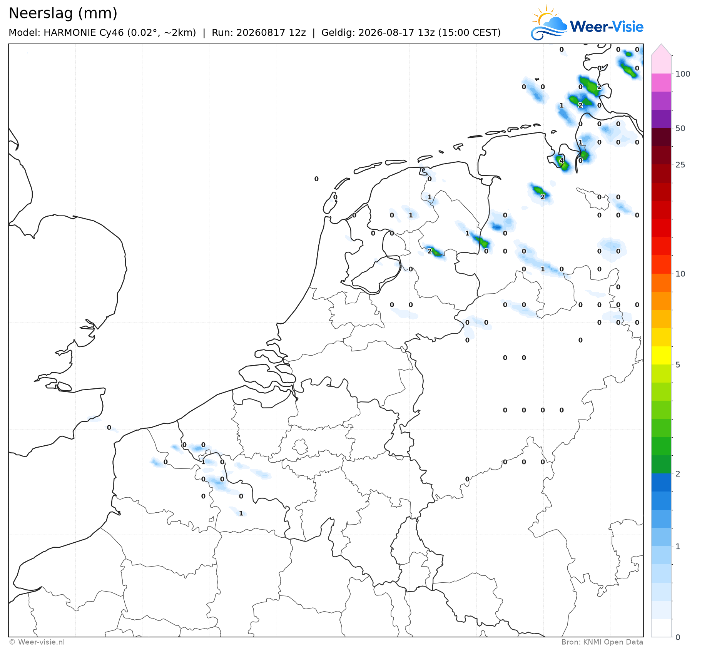Click the pink arrow atop the color scale
Screen dimensions: 702x647
tap(661, 50)
